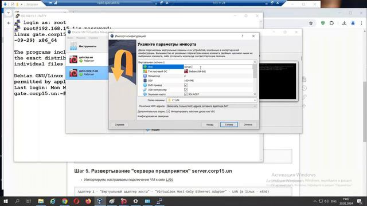The height and width of the screenshot is (206, 367).
Task: Toggle the DVD-привод checkbox
Action: coord(186,85)
